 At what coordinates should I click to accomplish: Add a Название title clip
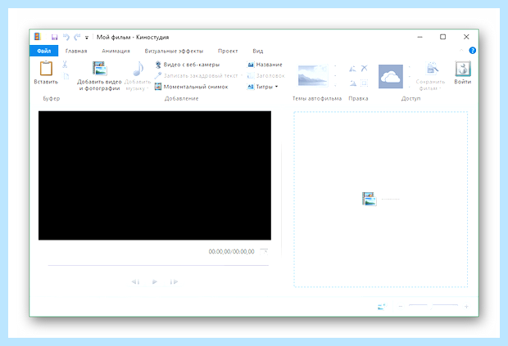265,65
